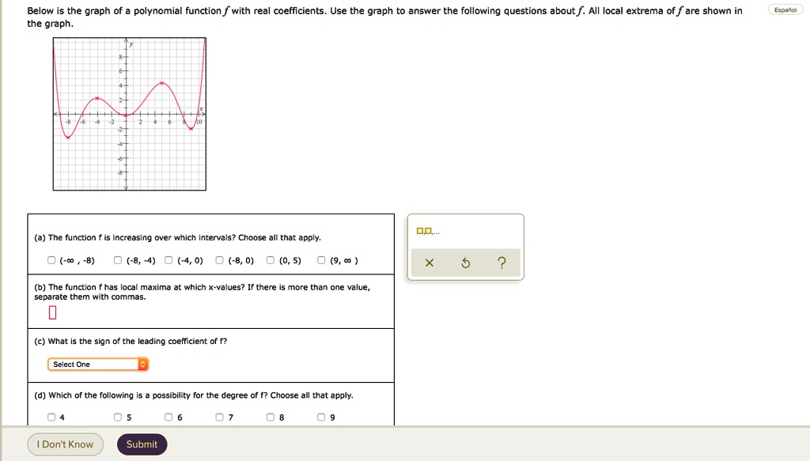The height and width of the screenshot is (461, 810).
Task: Click the comma-separated list answer template icon
Action: (x=426, y=229)
